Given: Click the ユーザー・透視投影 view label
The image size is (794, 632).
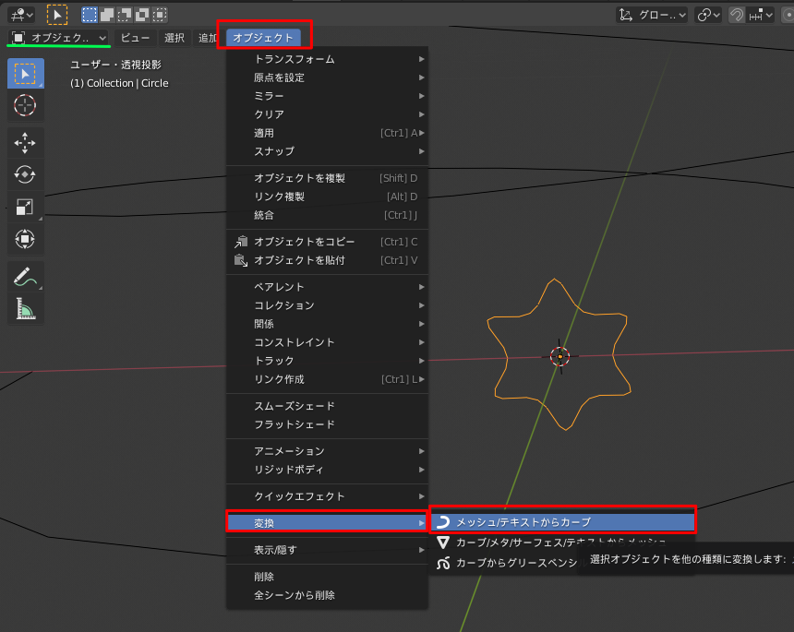Looking at the screenshot, I should (115, 65).
